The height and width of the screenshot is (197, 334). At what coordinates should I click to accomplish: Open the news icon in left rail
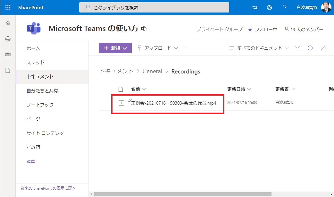(8, 54)
